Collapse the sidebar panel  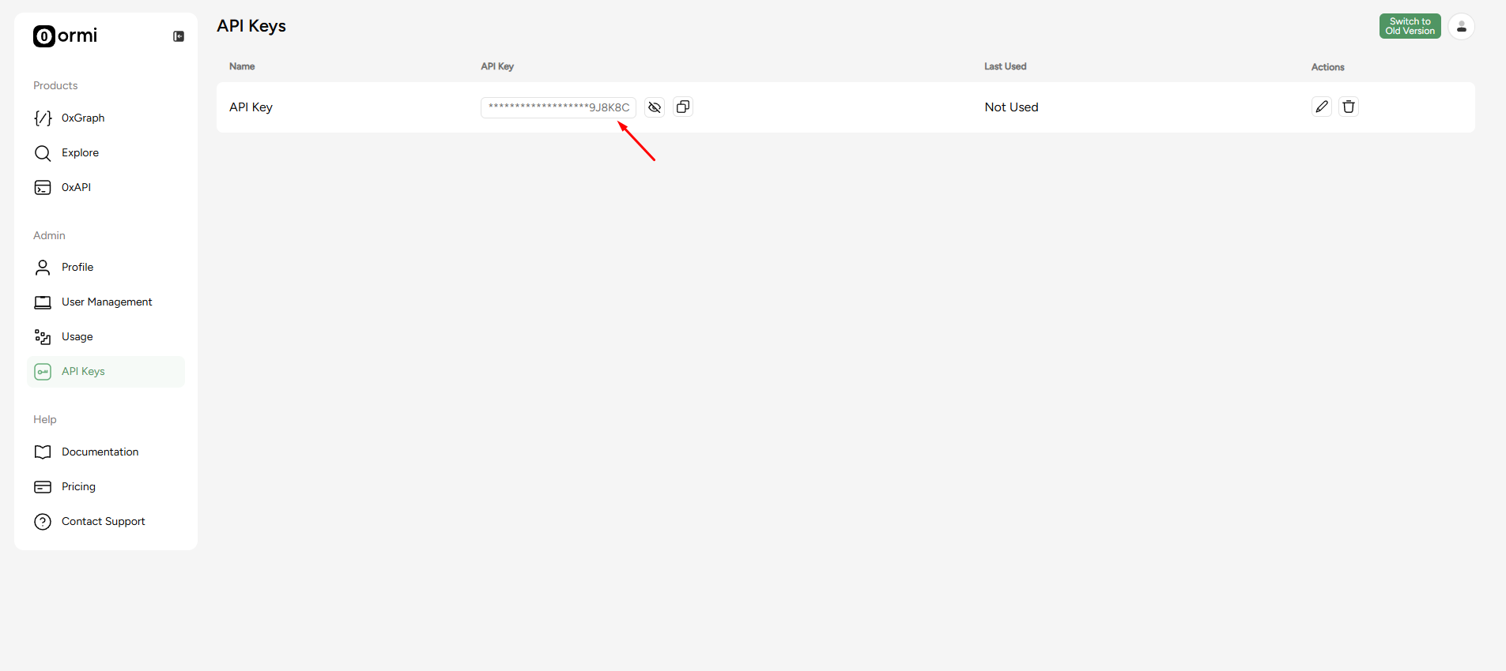pos(179,36)
